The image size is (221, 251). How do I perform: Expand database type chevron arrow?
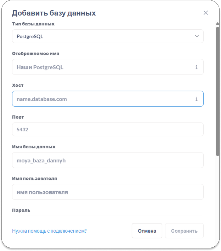(x=197, y=36)
